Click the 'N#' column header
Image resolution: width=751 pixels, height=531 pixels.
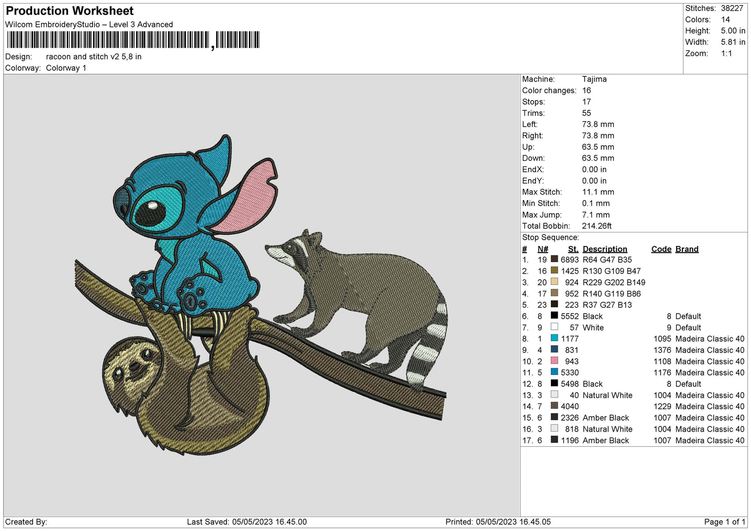[x=543, y=249]
